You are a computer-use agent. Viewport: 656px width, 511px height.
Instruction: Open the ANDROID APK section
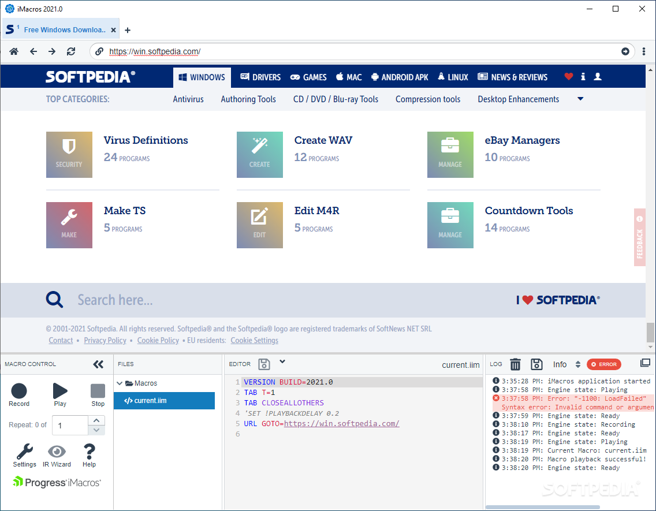[400, 77]
